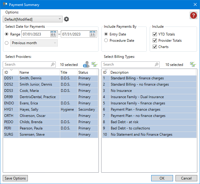This screenshot has height=184, width=200.
Task: Click the magnifier in billing types search
Action: tap(157, 64)
